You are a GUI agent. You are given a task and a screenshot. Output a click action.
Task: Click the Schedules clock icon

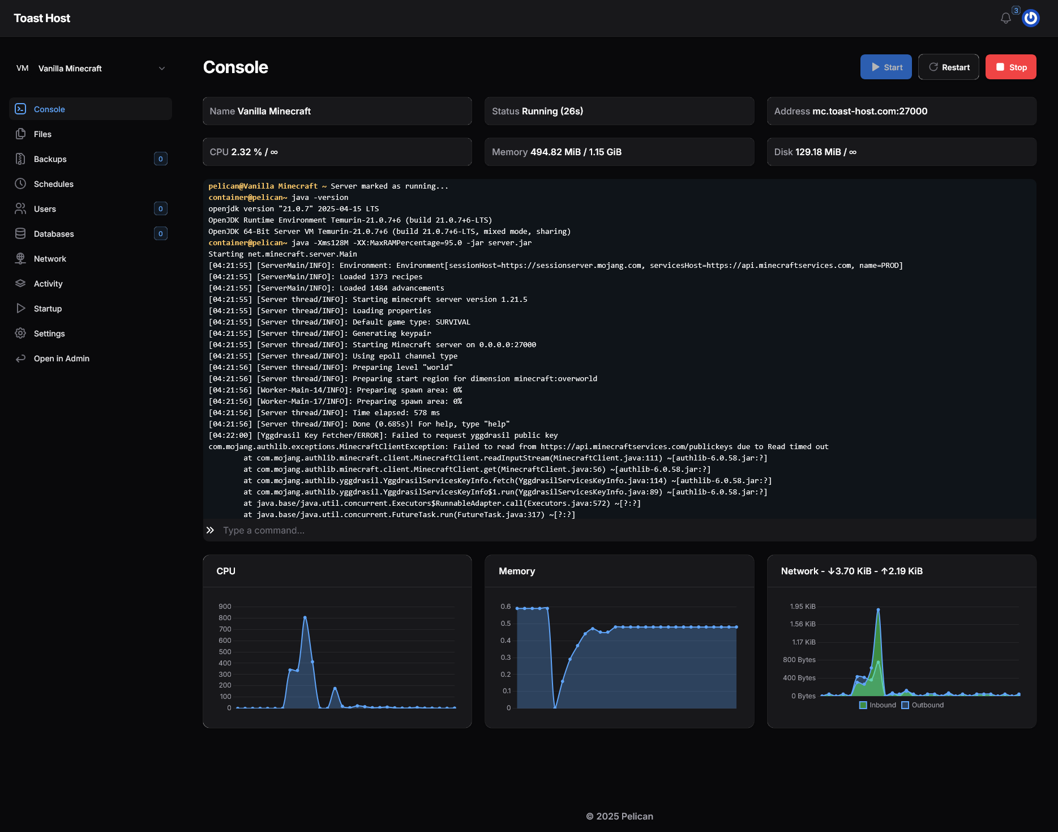point(20,184)
